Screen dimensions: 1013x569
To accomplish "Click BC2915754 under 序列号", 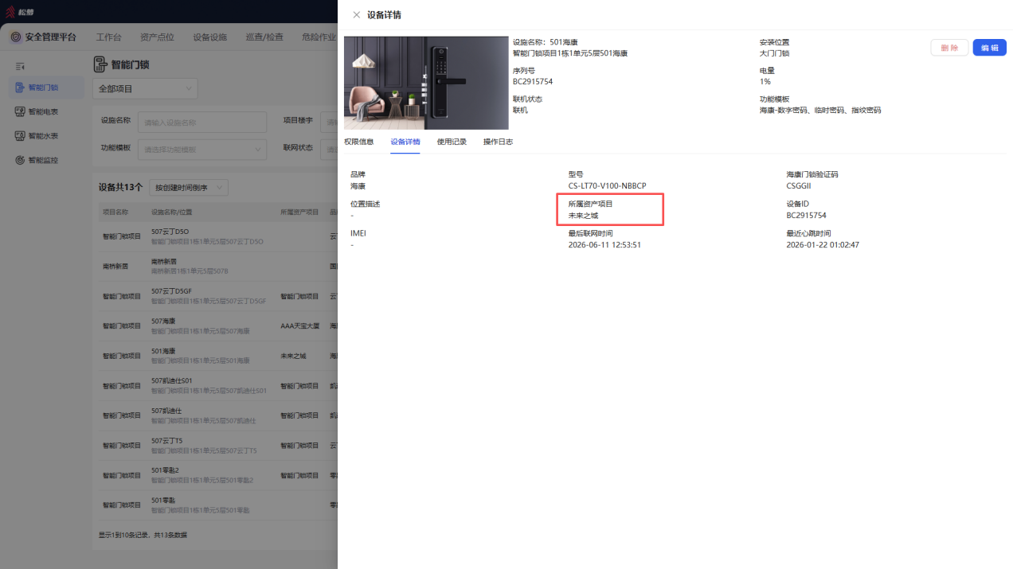I will (533, 81).
